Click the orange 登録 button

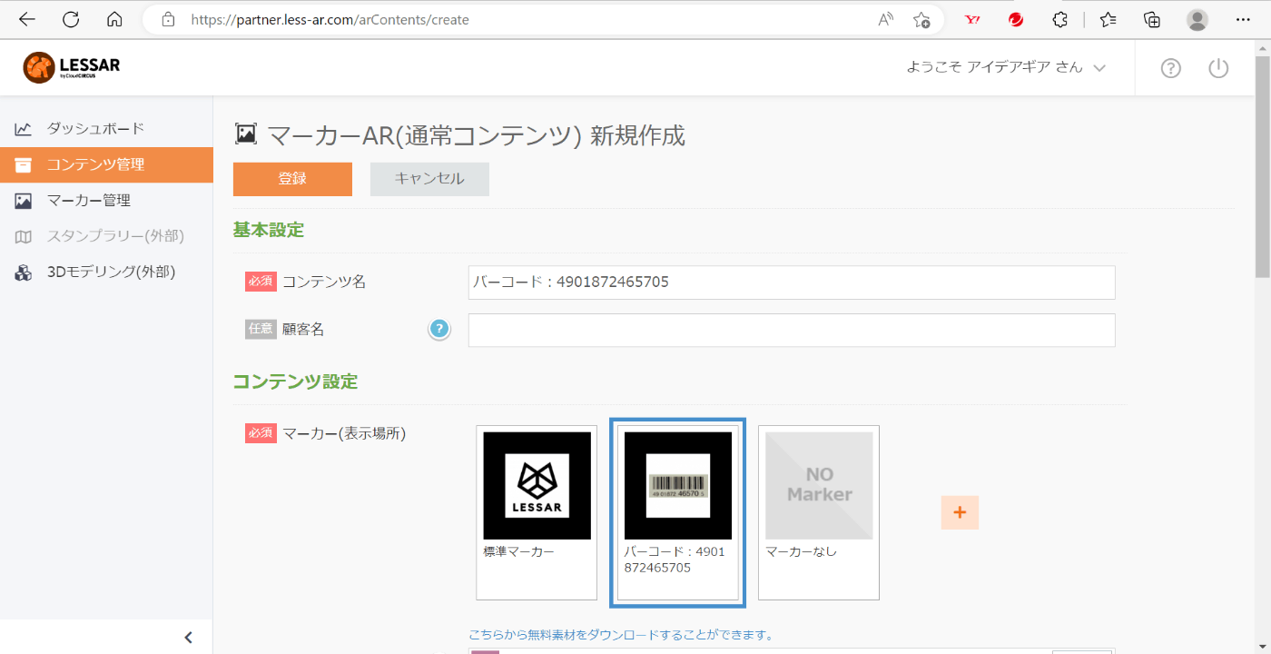[x=292, y=179]
